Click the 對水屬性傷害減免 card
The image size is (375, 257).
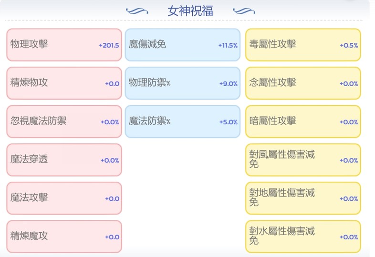point(303,237)
